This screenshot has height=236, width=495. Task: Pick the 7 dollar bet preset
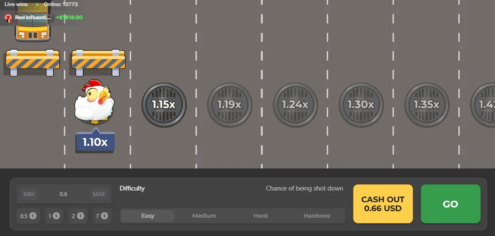102,216
